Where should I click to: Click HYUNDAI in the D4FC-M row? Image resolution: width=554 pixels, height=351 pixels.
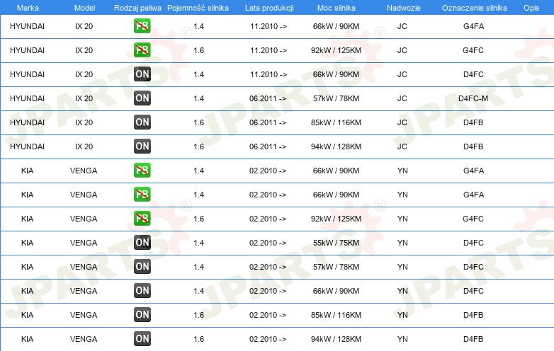[27, 98]
